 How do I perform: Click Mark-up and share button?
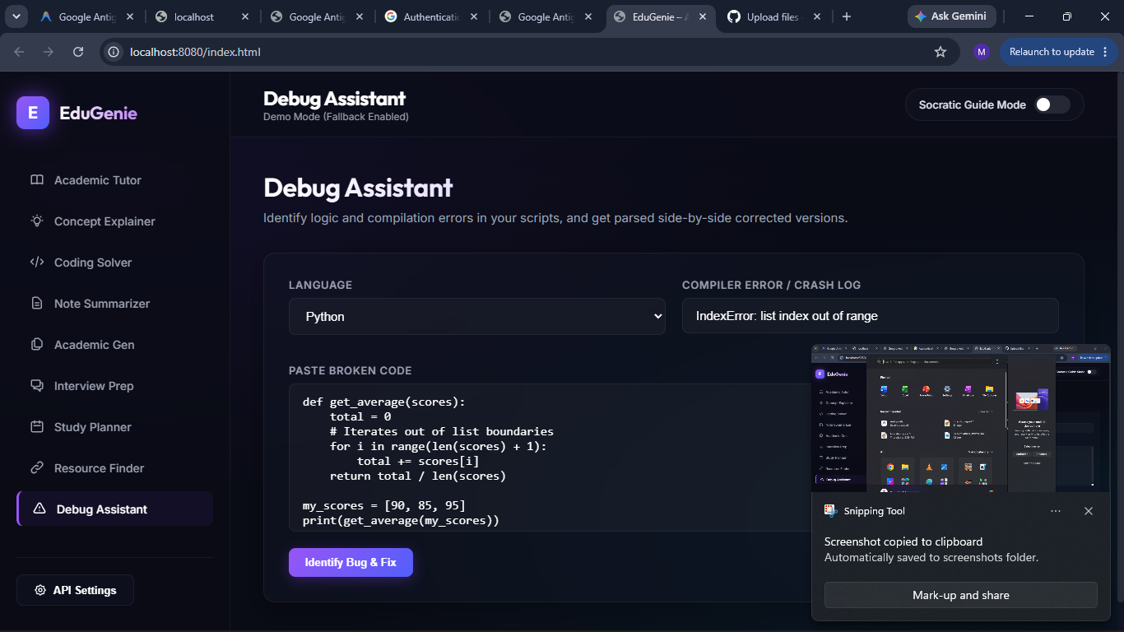point(960,595)
